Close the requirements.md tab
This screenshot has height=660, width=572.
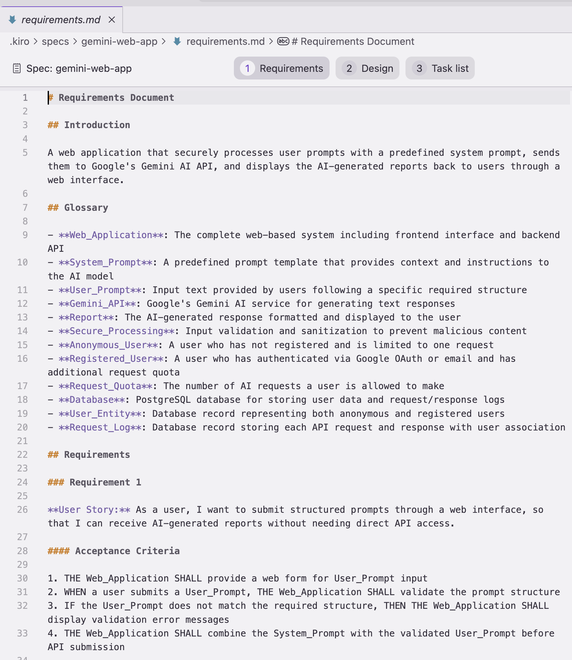click(x=112, y=20)
